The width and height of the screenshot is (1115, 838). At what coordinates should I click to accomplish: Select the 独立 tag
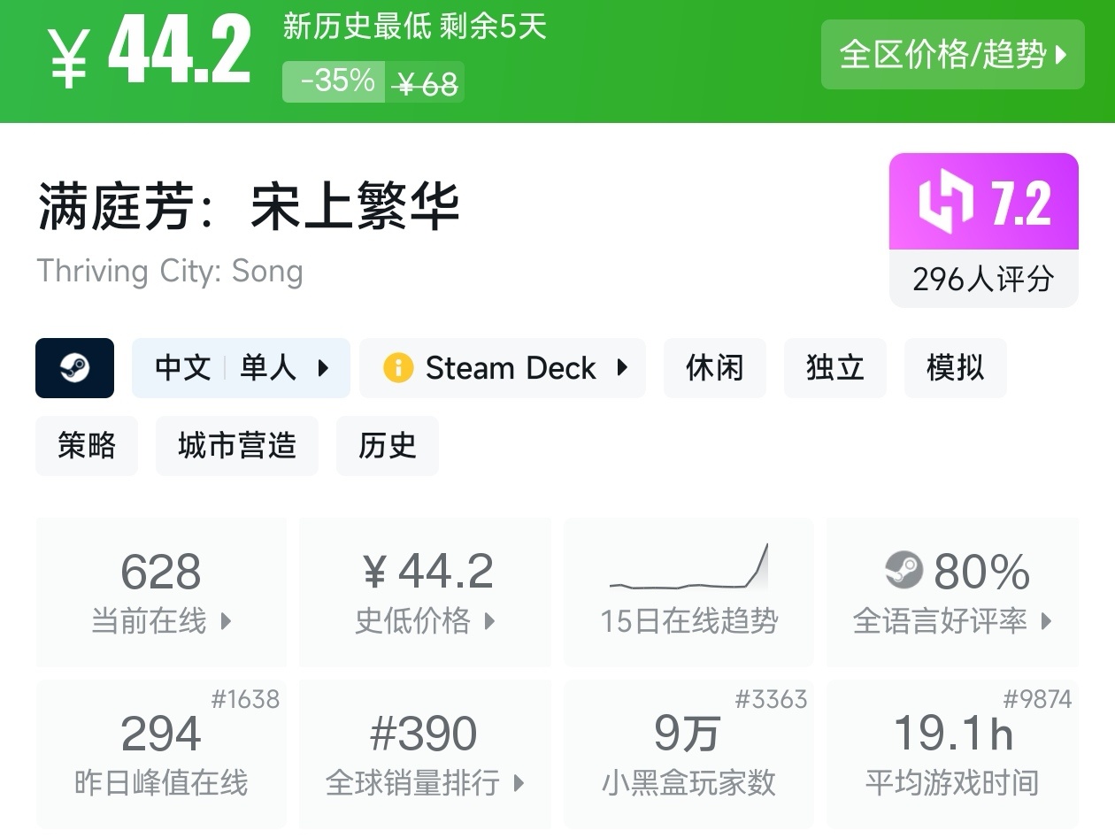point(834,368)
